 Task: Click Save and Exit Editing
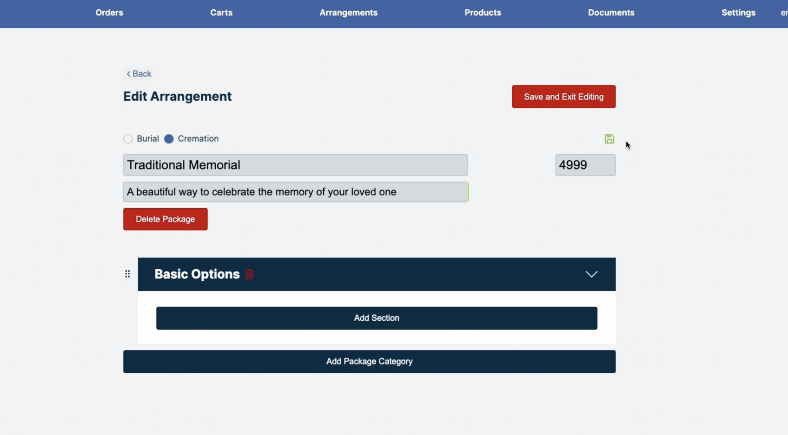[x=563, y=97]
